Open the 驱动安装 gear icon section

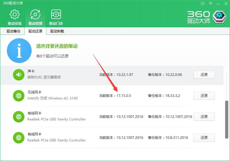(15, 17)
